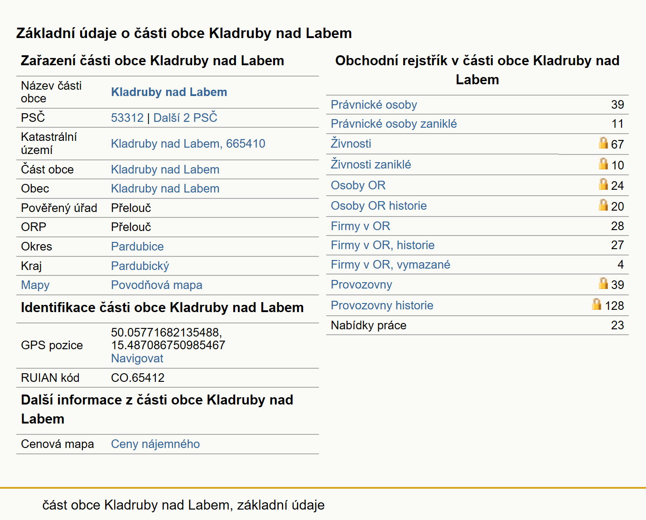Follow the Firmy v OR link
This screenshot has height=520, width=646.
pos(360,226)
